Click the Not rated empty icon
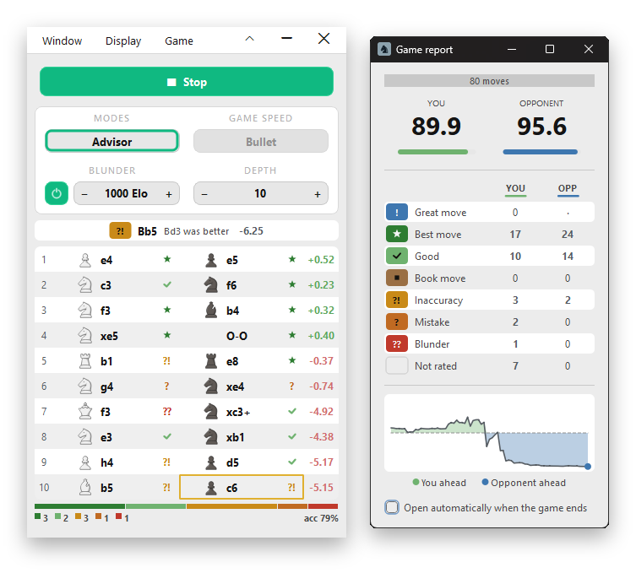 397,366
